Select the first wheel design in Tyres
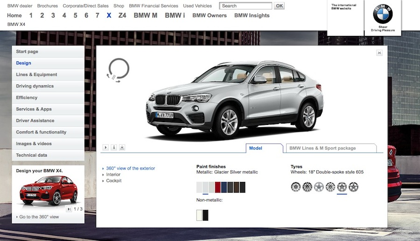 (295, 187)
